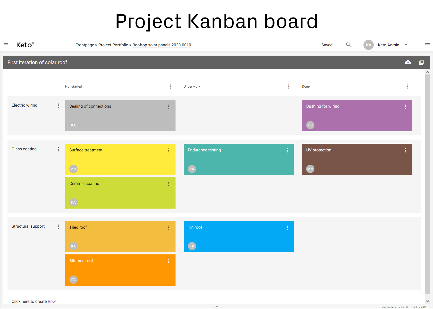The width and height of the screenshot is (433, 309).
Task: Click the vertical scrollbar down arrow
Action: (428, 301)
